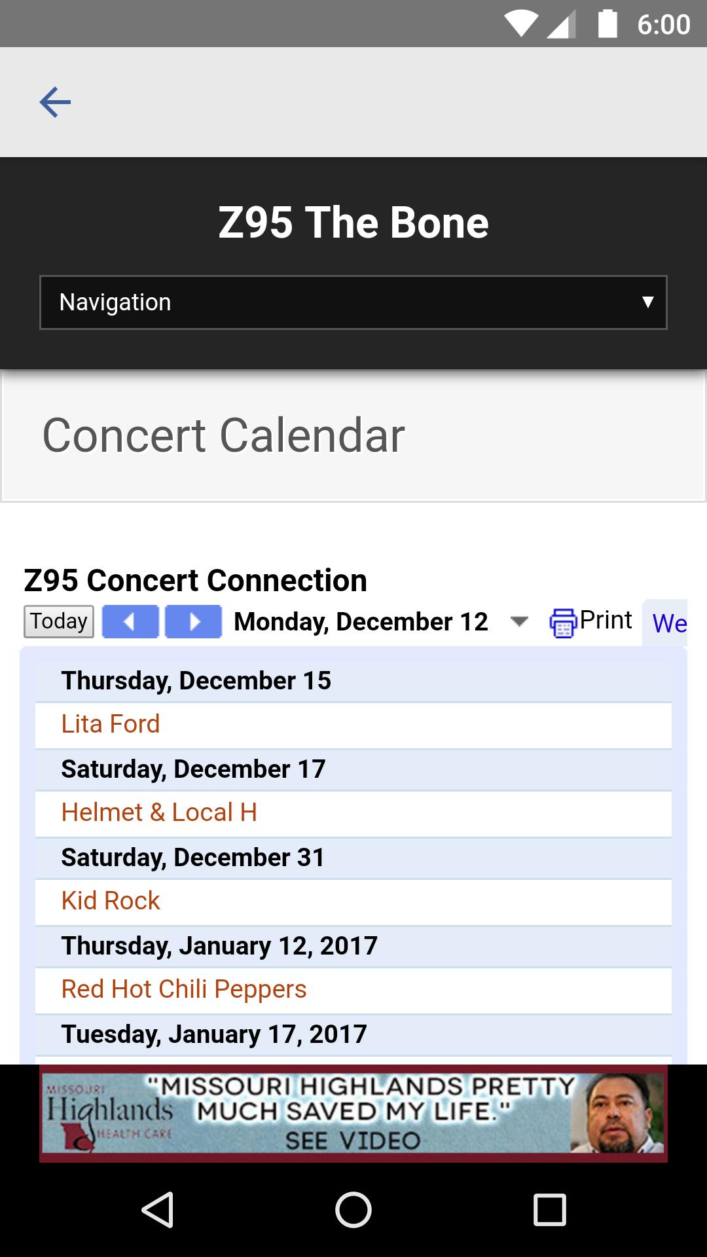Screen dimensions: 707x1257
Task: Open Android recent apps square button
Action: pos(549,1209)
